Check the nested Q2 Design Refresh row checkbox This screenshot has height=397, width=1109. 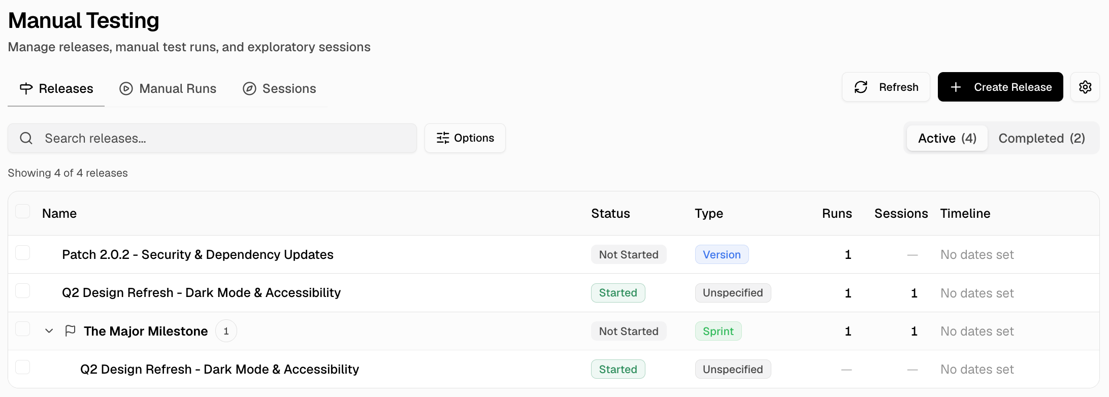coord(23,367)
